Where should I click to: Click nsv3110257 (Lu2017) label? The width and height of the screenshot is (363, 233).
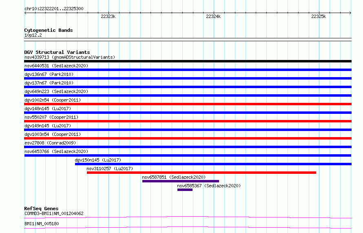coord(110,169)
